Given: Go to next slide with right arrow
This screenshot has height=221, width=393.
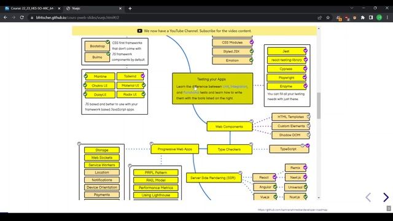Looking at the screenshot, I should coord(386,197).
